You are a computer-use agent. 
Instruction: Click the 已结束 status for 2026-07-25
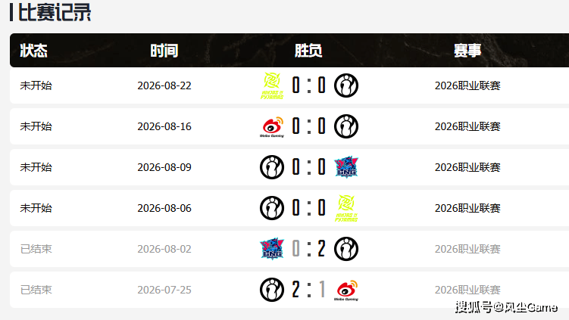(x=36, y=290)
